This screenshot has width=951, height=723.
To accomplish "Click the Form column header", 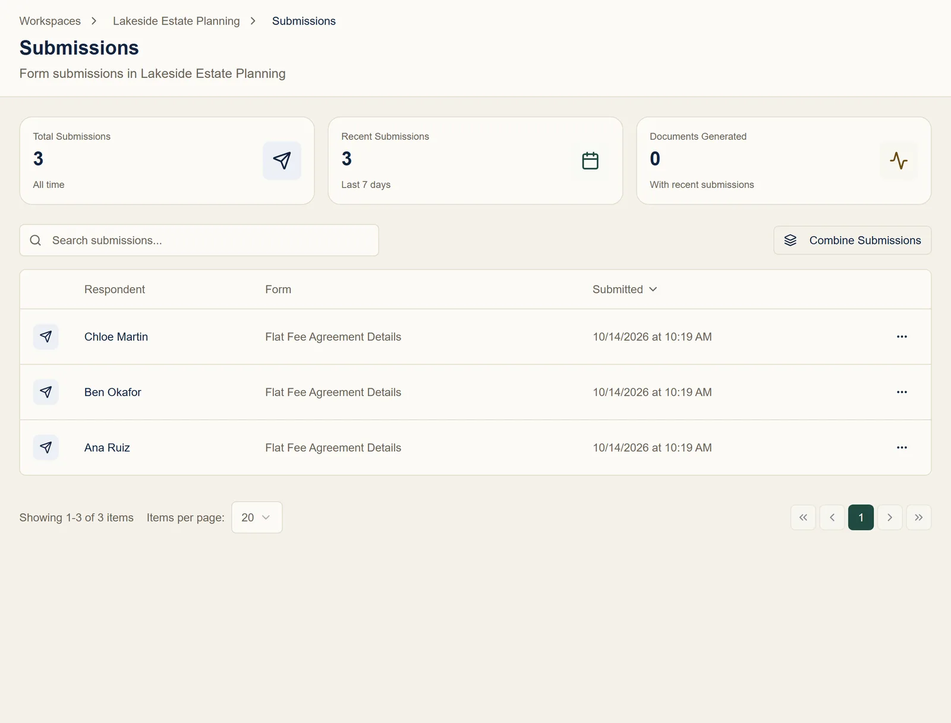I will pyautogui.click(x=278, y=290).
